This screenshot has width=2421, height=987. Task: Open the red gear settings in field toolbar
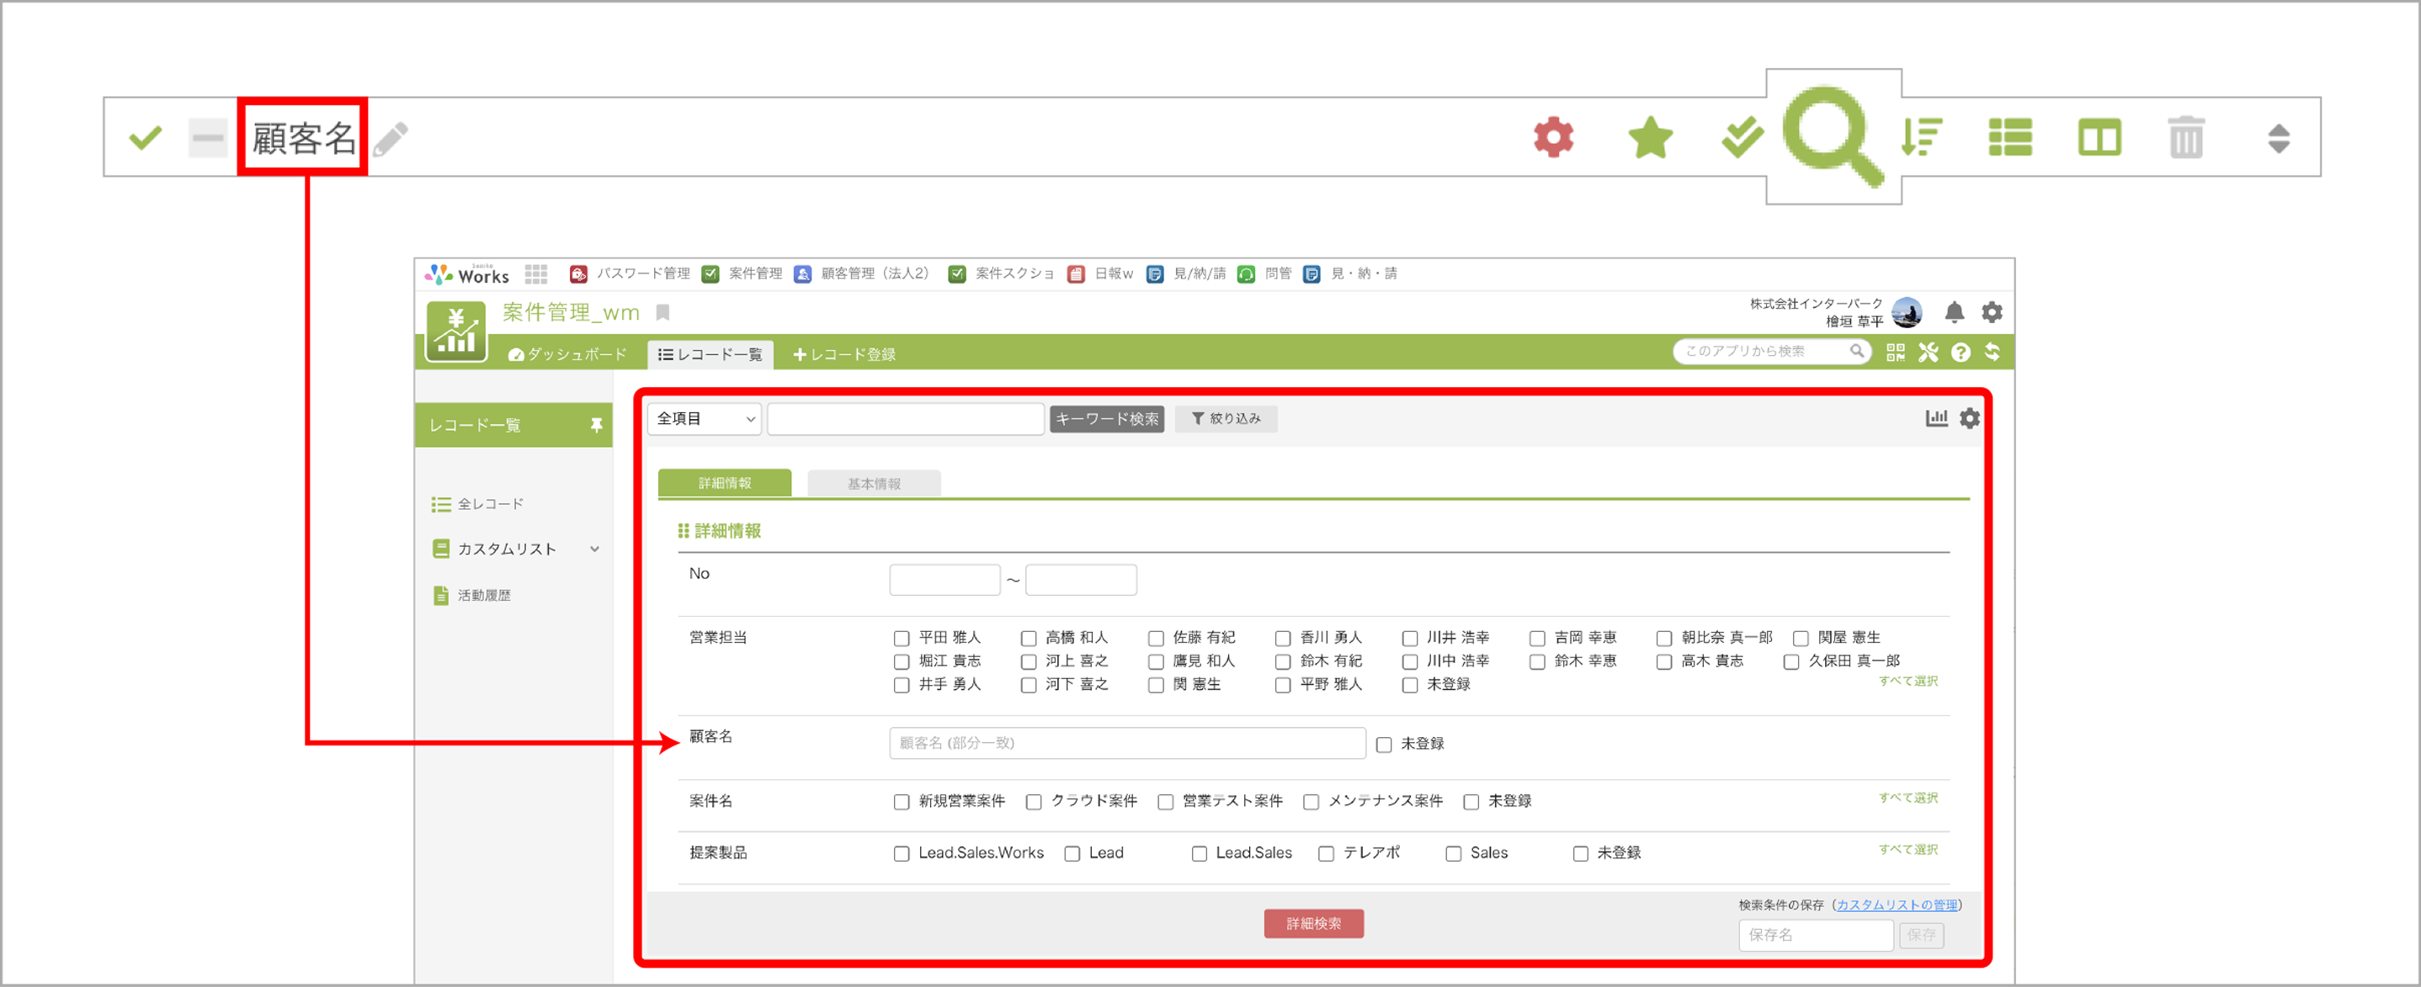(1554, 138)
